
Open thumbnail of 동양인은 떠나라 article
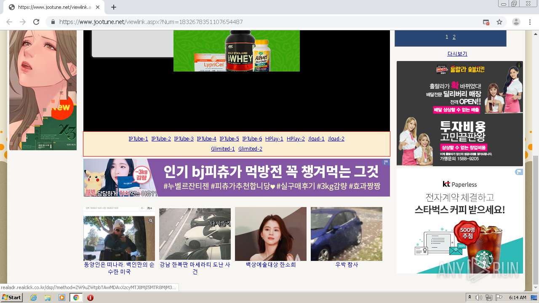(119, 234)
